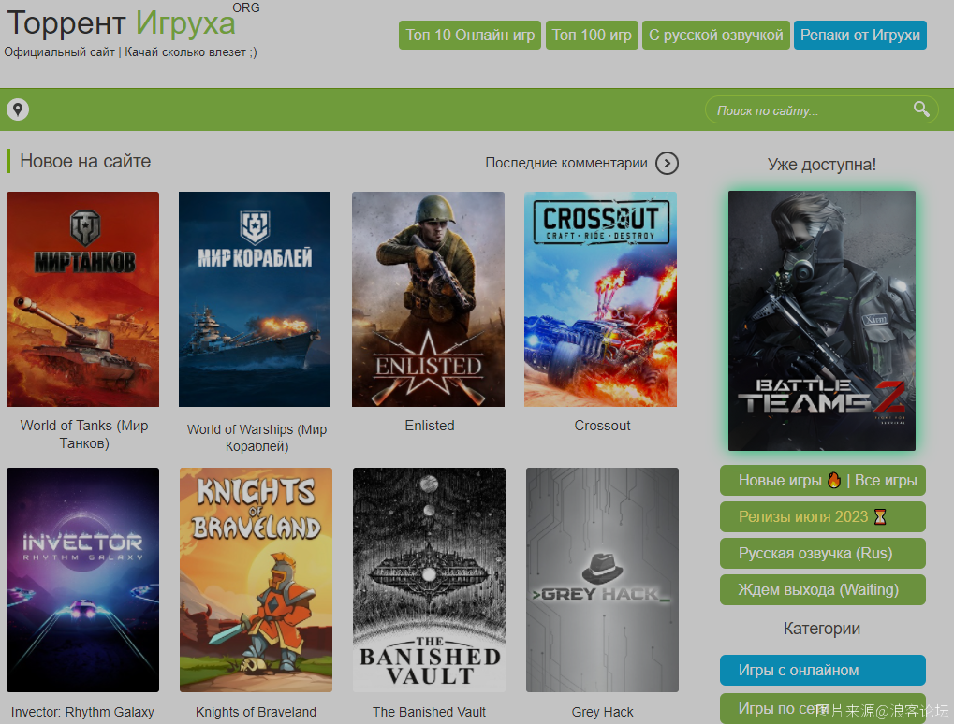Click the location pin icon in green bar
This screenshot has height=724, width=954.
pyautogui.click(x=18, y=109)
